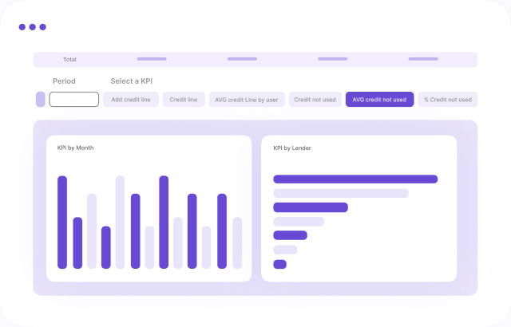Pick AVG credit Line by user KPI
The width and height of the screenshot is (511, 327).
(x=247, y=100)
